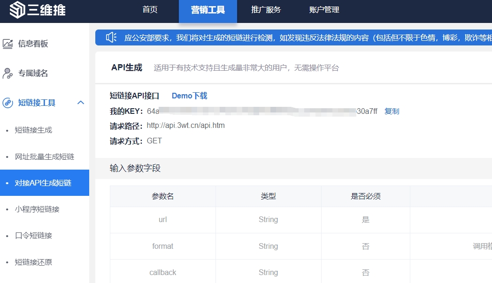The image size is (492, 283).
Task: Click the 三维推 cube logo icon
Action: tap(17, 9)
